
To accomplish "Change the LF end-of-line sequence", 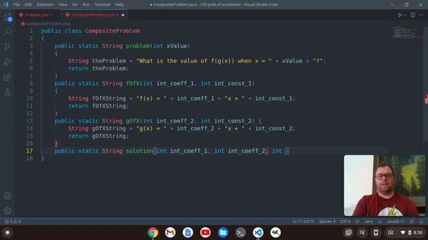I will pyautogui.click(x=357, y=221).
